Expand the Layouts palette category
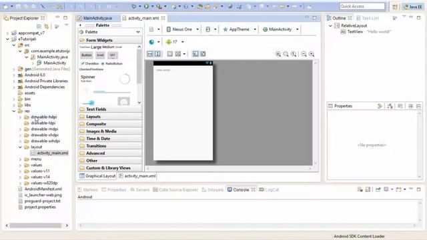 110,117
